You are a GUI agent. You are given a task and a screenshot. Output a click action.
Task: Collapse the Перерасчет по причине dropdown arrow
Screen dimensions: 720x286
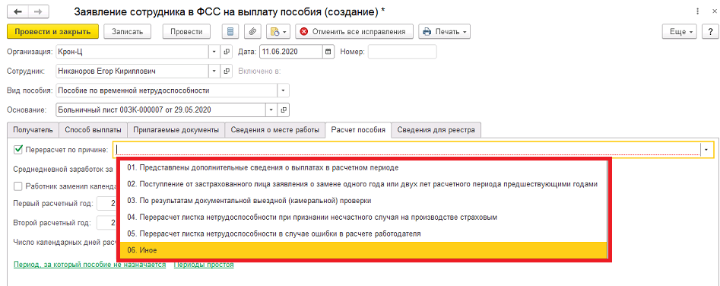[x=706, y=149]
